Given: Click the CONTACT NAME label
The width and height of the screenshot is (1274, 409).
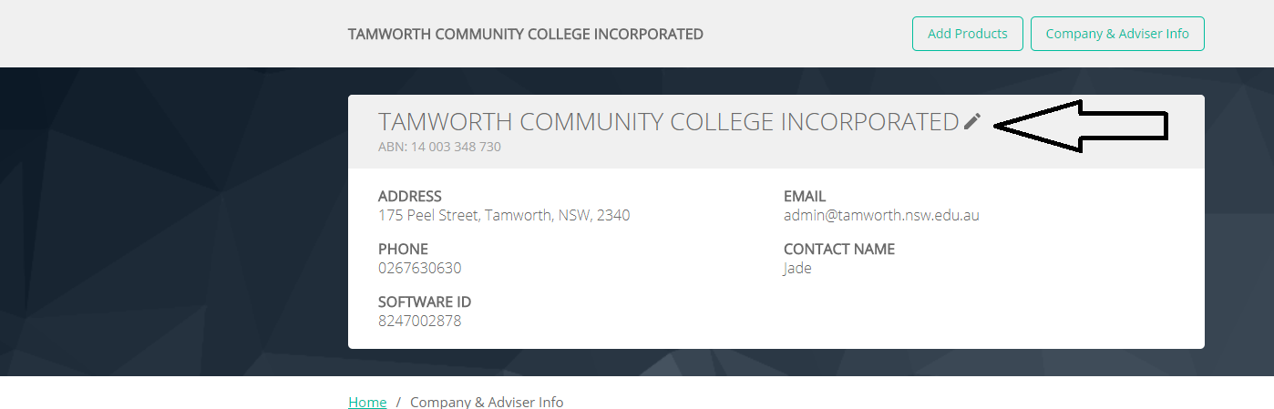Looking at the screenshot, I should [x=839, y=249].
